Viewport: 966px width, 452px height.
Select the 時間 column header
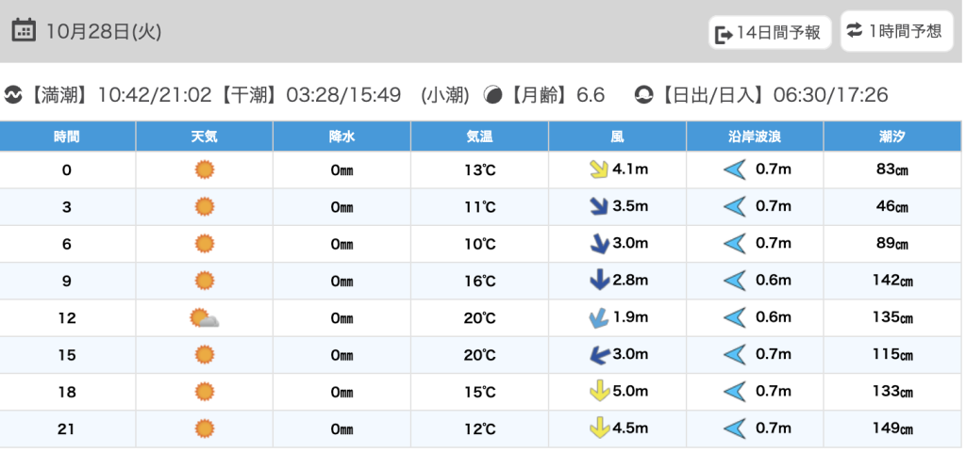point(67,137)
